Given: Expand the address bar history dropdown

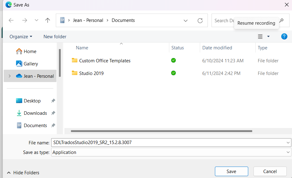Looking at the screenshot, I should click(x=186, y=20).
